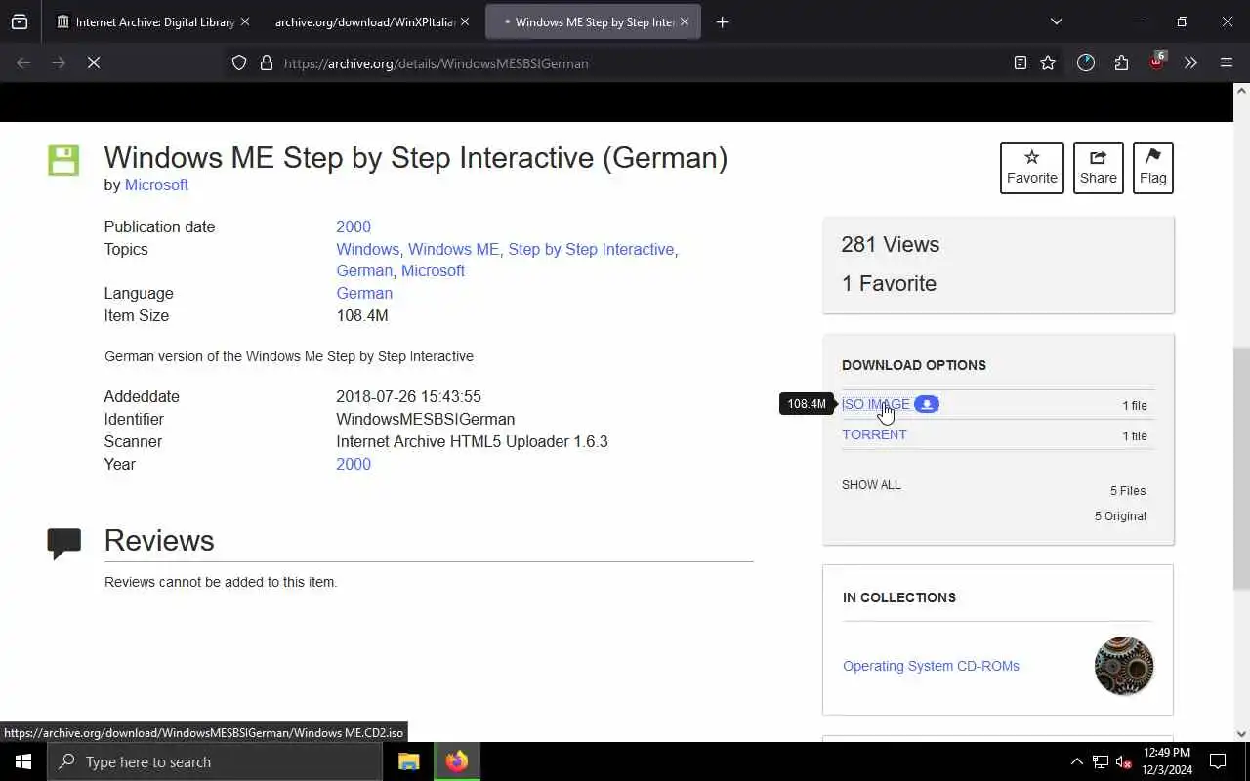This screenshot has height=781, width=1250.
Task: Open tracking protection shield icon
Action: click(x=239, y=62)
